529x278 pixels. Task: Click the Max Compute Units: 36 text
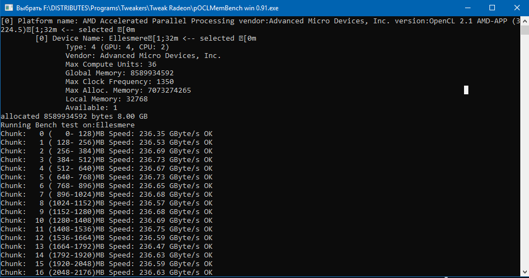[111, 64]
